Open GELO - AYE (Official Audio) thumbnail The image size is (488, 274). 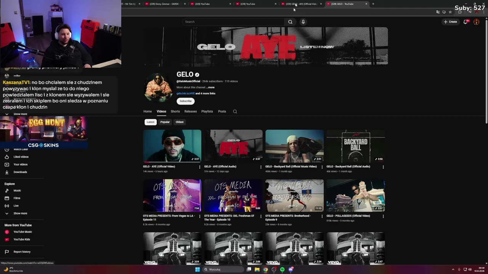(x=233, y=146)
